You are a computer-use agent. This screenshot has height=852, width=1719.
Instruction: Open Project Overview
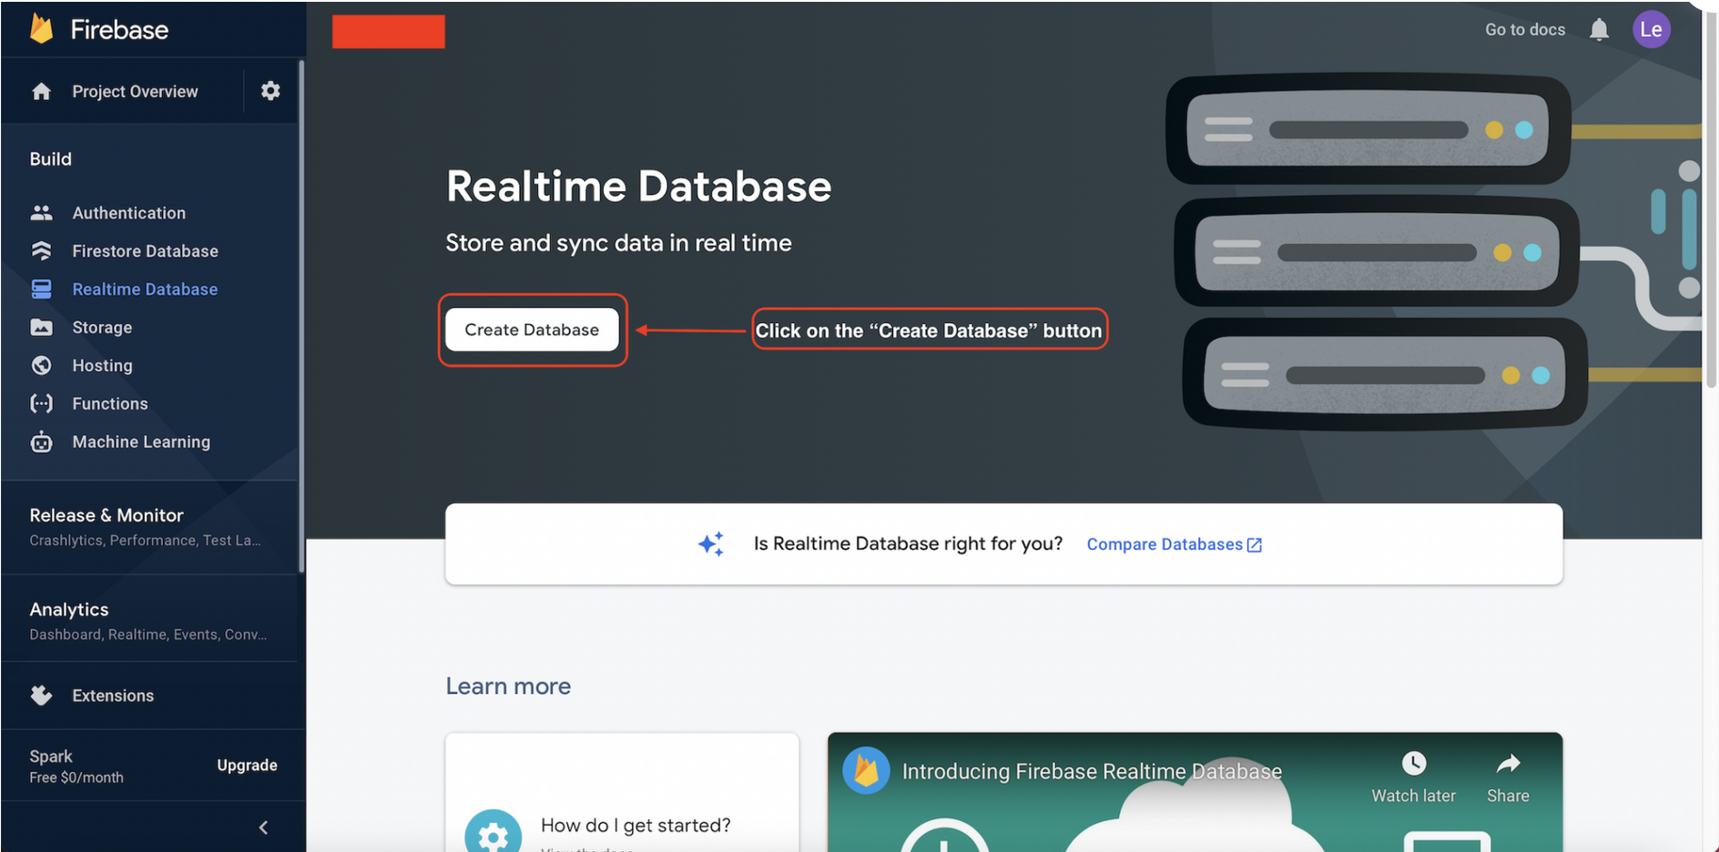[135, 91]
